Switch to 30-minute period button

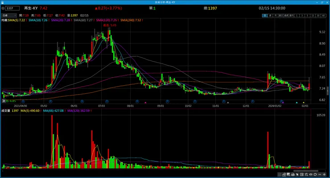(318, 16)
